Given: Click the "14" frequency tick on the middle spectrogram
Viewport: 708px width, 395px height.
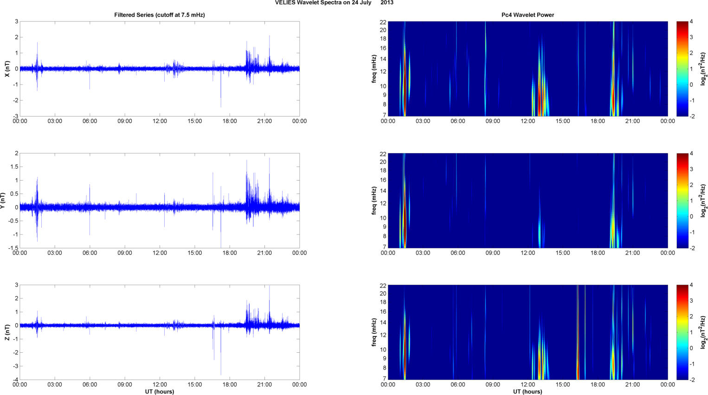Looking at the screenshot, I should tap(383, 191).
